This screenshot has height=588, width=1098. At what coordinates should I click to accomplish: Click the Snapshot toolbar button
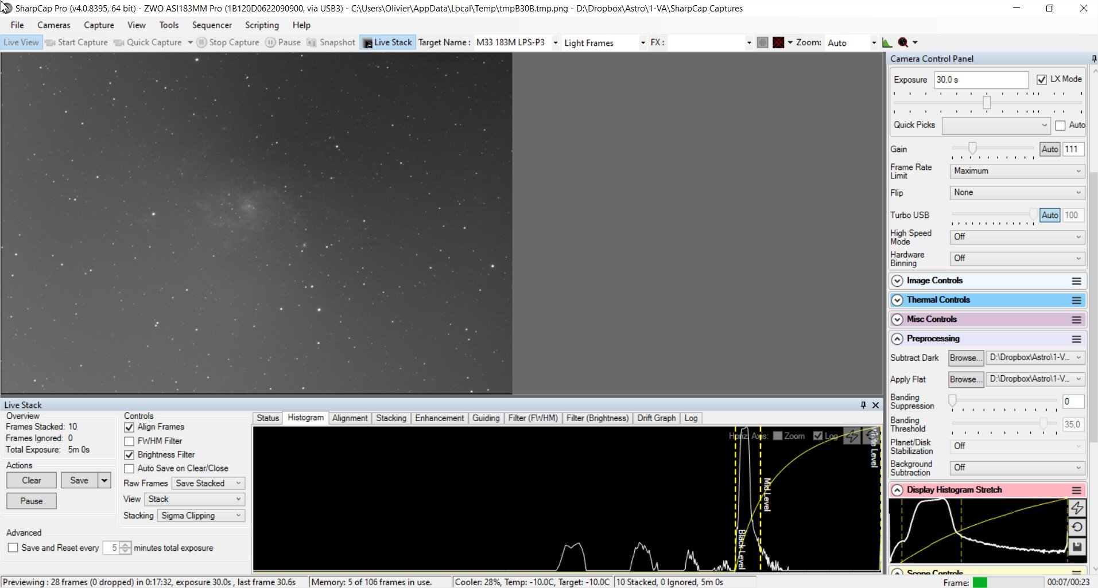[331, 42]
